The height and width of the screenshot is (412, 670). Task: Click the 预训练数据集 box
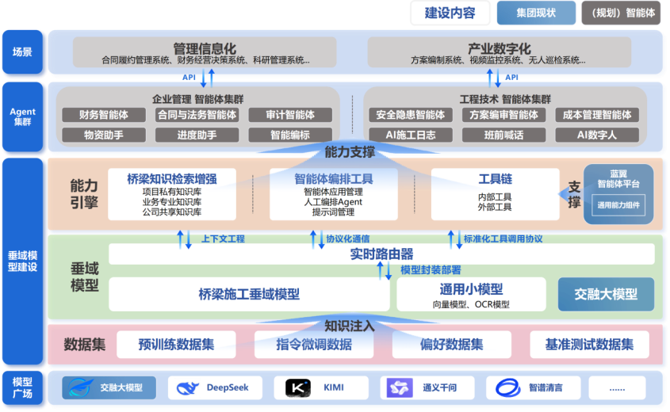[176, 344]
